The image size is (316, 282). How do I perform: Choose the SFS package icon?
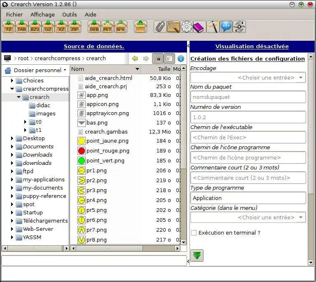(121, 27)
